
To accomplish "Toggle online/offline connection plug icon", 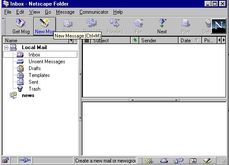I will point(25,160).
